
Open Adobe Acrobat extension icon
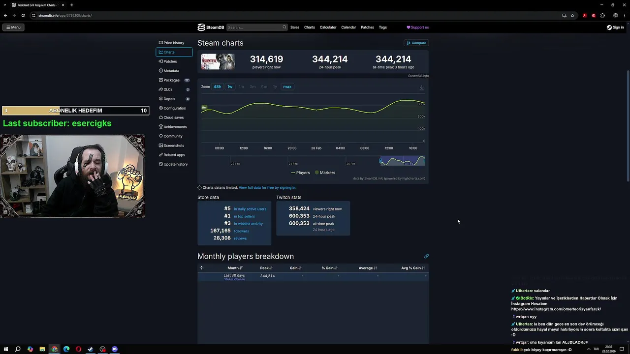(x=585, y=15)
